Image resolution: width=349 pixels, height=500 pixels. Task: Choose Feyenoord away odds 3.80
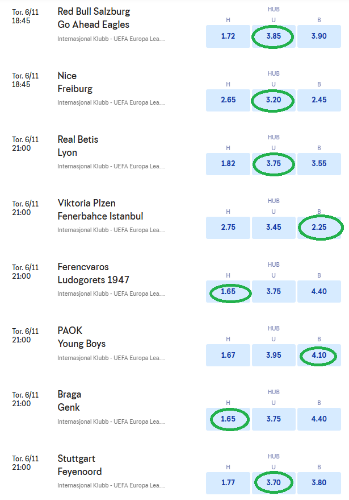pos(319,483)
